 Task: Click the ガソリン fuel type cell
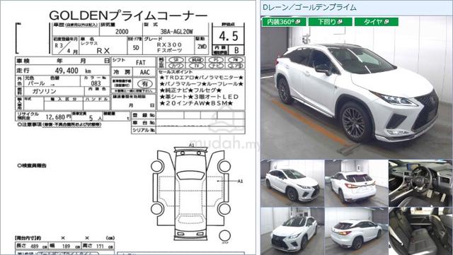tap(54, 91)
